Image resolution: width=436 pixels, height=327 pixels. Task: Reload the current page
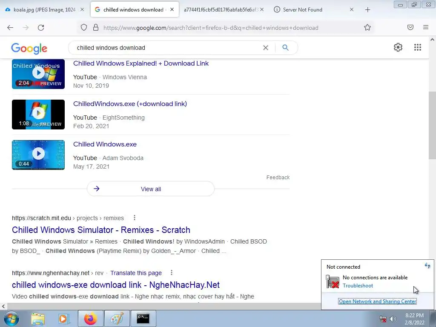coord(41,28)
